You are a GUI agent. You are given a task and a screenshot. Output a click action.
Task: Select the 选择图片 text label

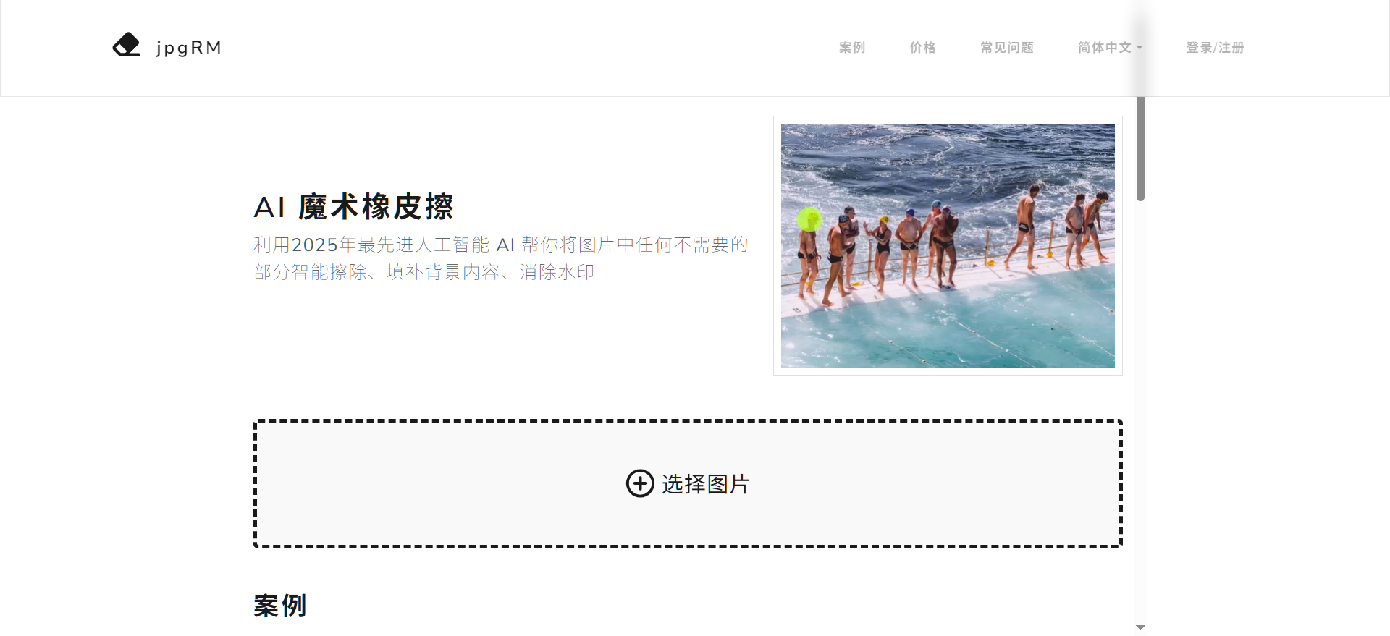click(x=705, y=484)
